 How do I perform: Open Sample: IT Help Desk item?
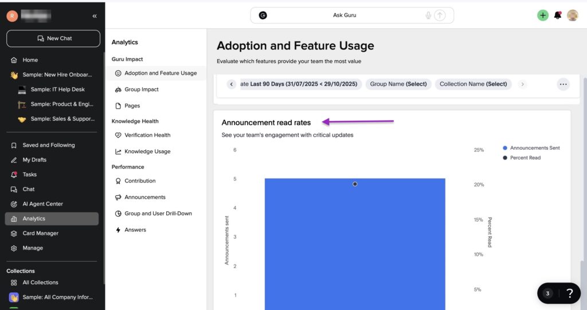point(58,89)
